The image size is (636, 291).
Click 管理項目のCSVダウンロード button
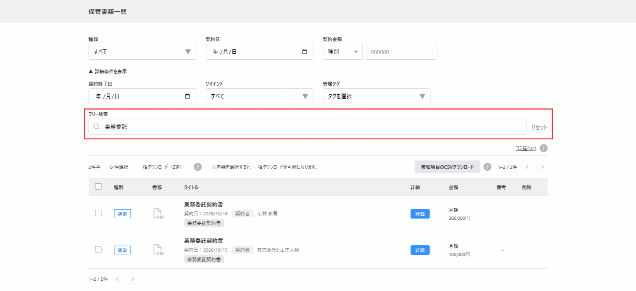point(447,167)
